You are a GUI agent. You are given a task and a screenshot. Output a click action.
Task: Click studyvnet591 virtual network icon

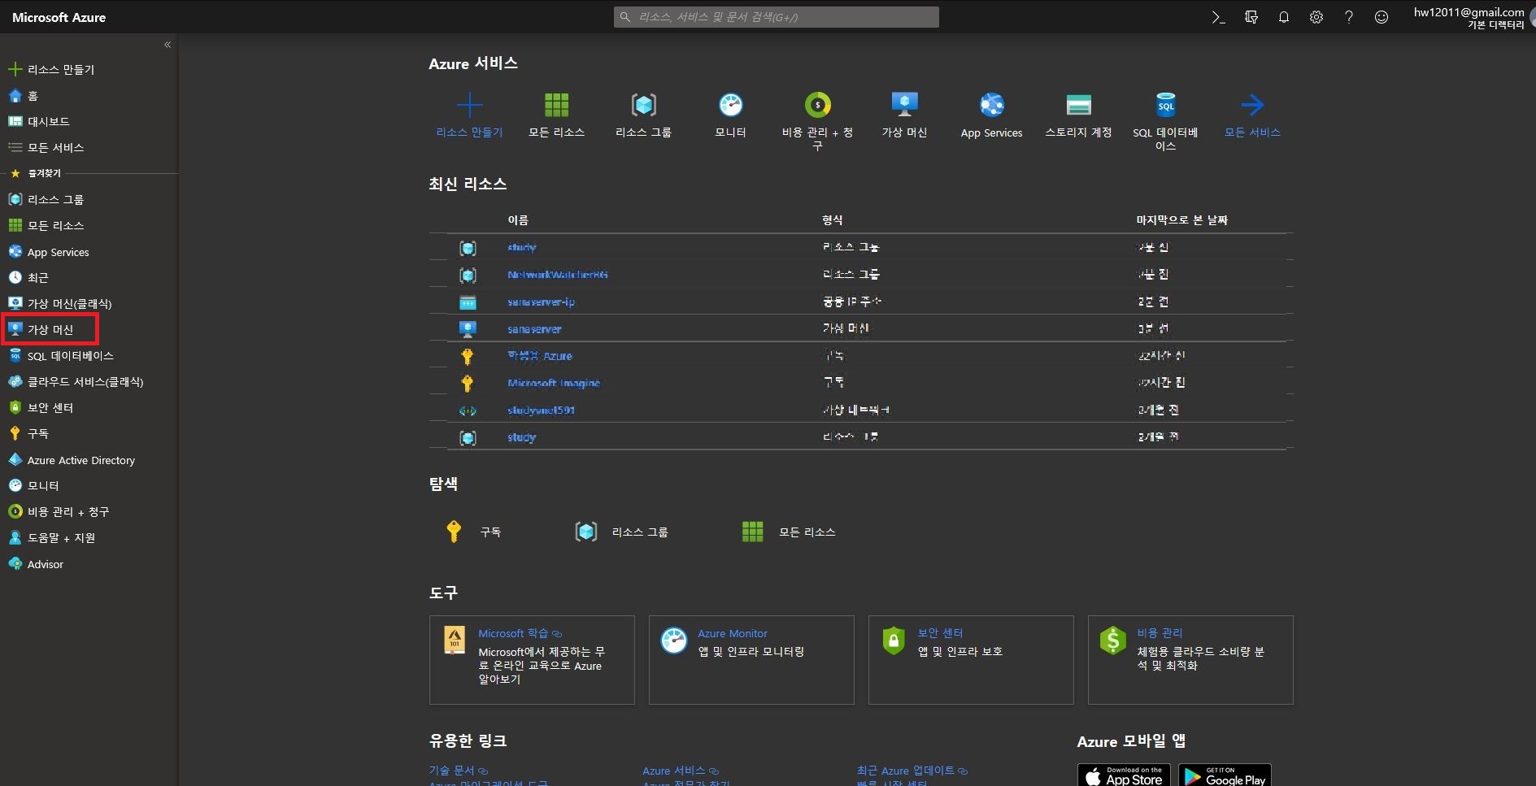[x=468, y=410]
